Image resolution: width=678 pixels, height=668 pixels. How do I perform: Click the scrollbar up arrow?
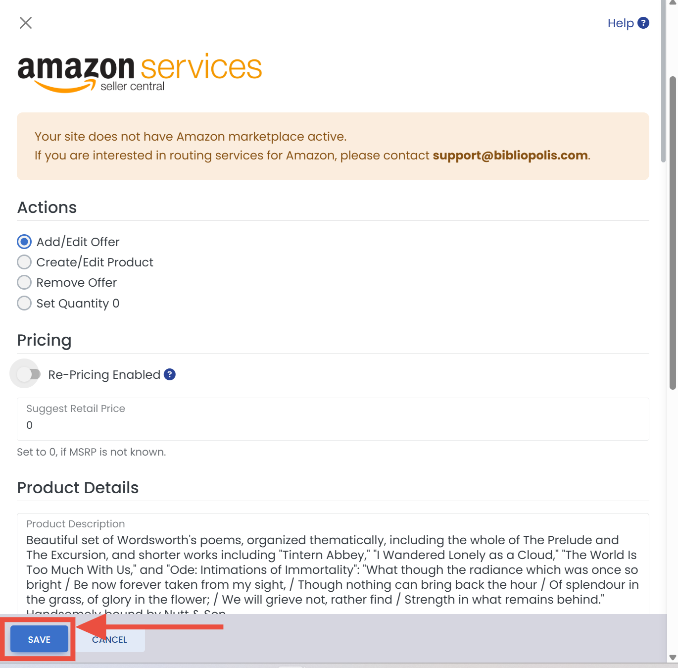tap(673, 2)
